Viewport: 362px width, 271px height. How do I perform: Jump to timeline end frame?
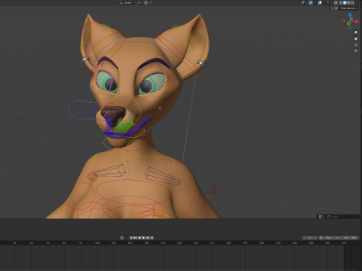pyautogui.click(x=152, y=238)
